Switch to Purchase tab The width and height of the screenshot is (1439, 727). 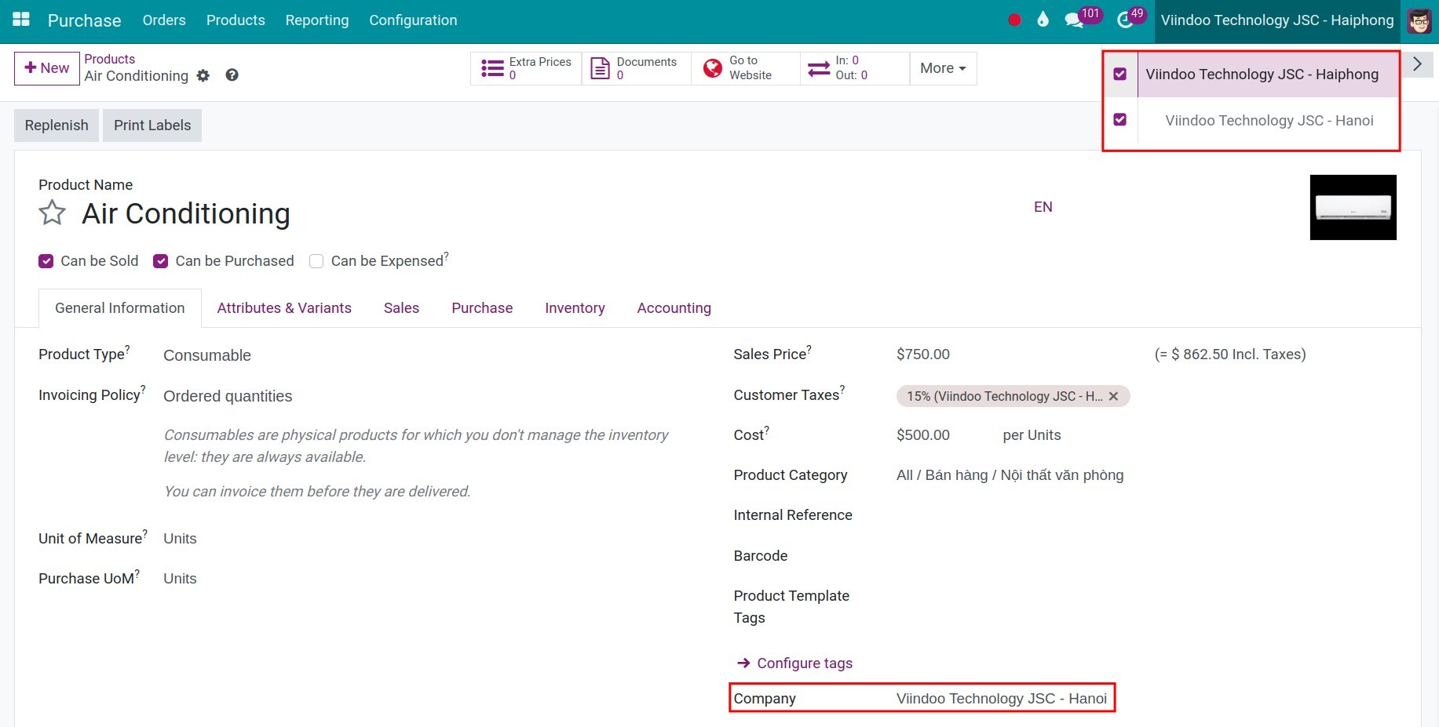[x=482, y=308]
